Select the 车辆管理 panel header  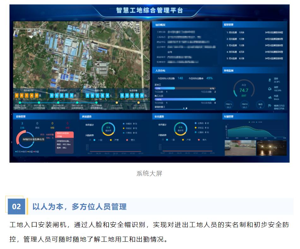click(x=229, y=116)
